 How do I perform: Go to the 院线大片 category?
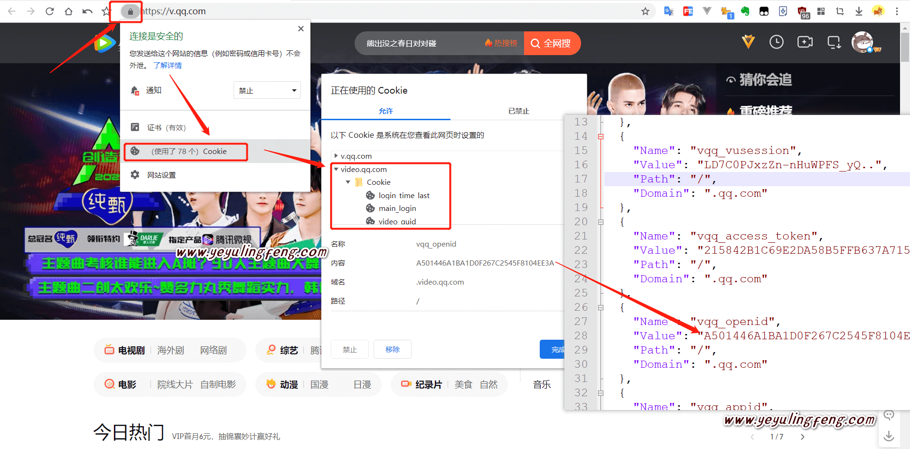[x=175, y=384]
